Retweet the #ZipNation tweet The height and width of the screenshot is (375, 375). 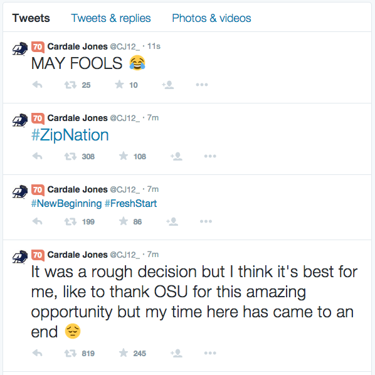pos(70,156)
